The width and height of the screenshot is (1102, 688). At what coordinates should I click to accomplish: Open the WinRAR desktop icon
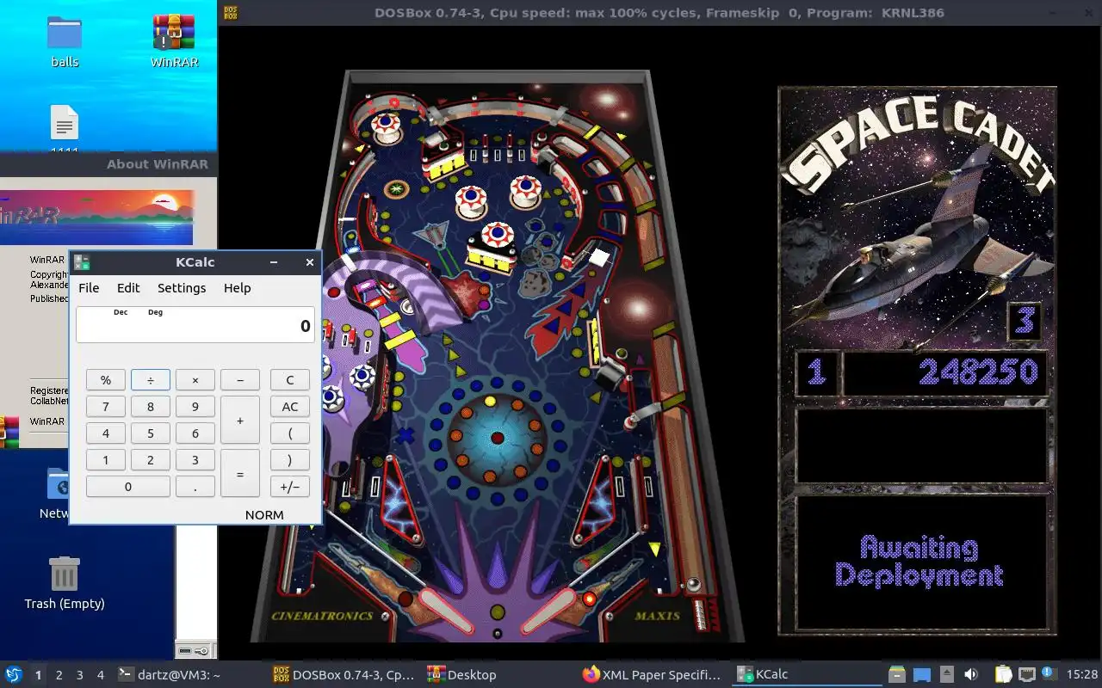[173, 41]
